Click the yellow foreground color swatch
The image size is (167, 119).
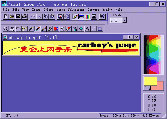coord(151,81)
